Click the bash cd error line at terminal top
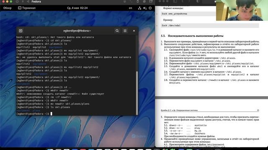Viewport: 268px width, 150px height. 55,37
